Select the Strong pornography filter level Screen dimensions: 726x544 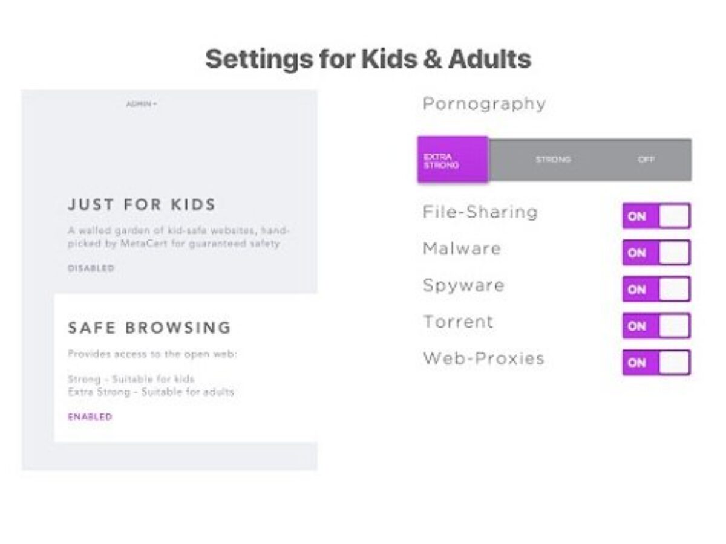point(553,160)
